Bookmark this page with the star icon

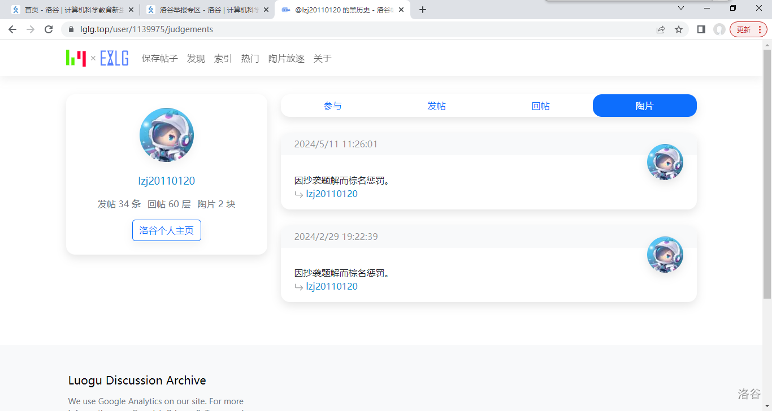[x=679, y=29]
